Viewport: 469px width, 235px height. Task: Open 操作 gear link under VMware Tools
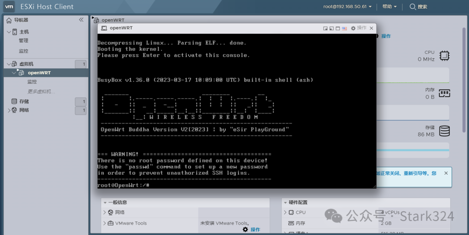click(x=251, y=230)
